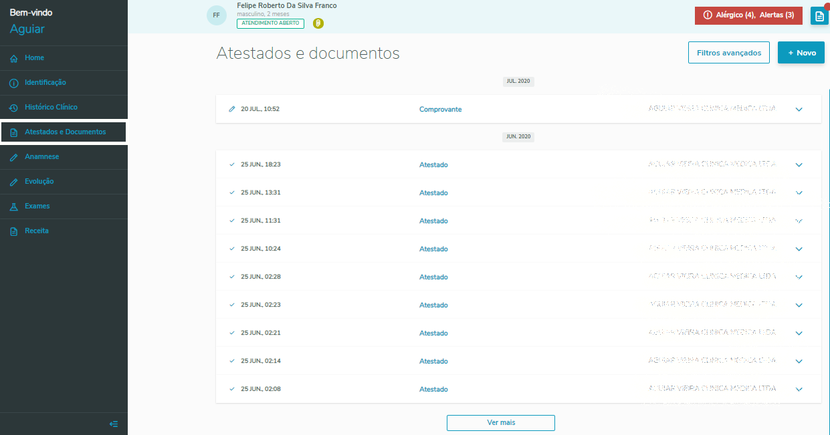
Task: Open the Anamnese section
Action: pos(40,156)
